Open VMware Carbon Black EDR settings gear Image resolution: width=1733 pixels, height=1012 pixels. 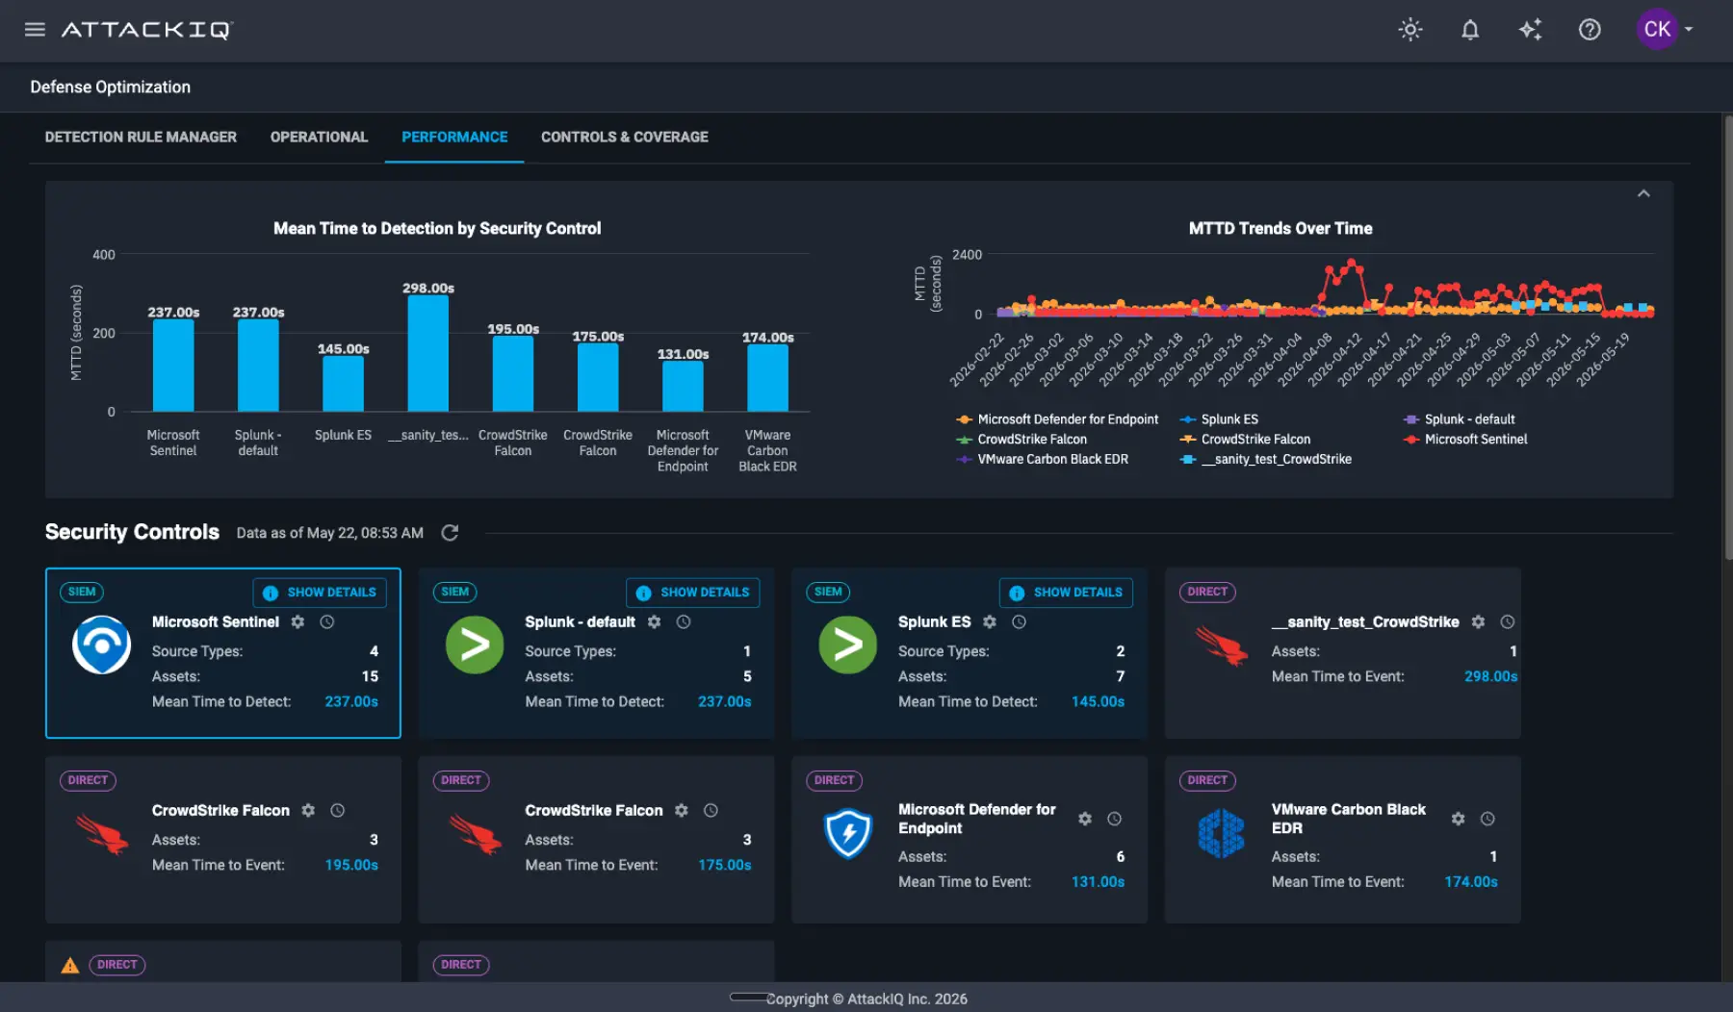[1458, 819]
